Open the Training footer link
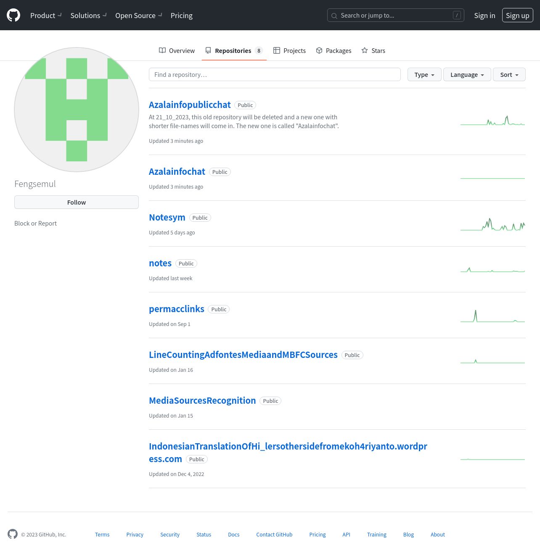The image size is (540, 560). (377, 534)
